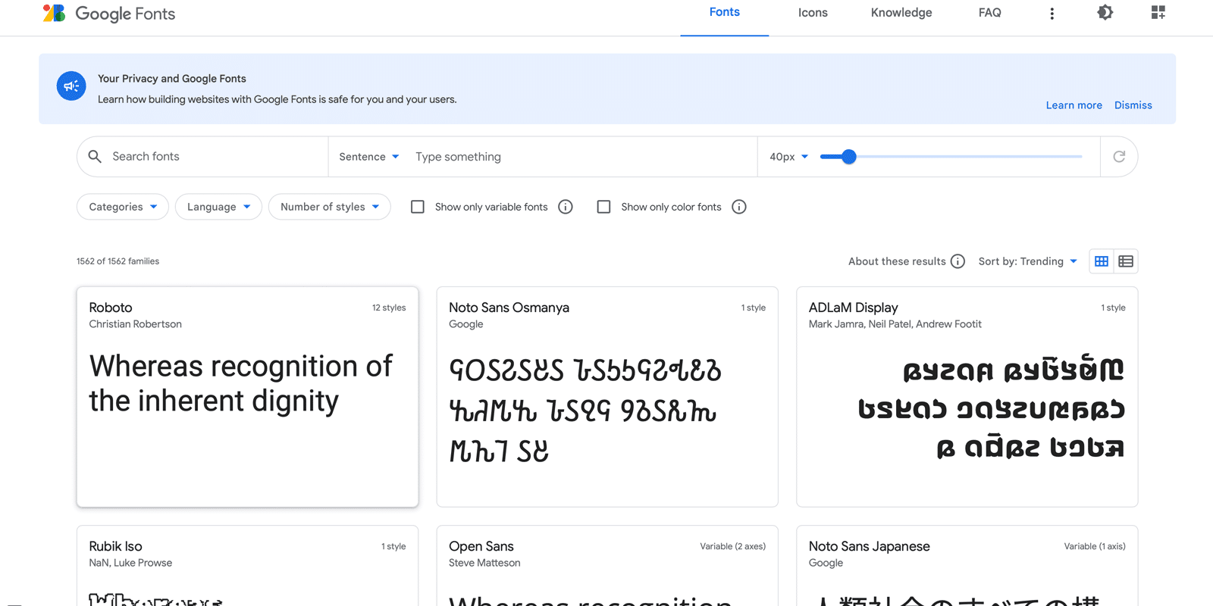
Task: Toggle the dark theme brightness icon
Action: 1105,12
